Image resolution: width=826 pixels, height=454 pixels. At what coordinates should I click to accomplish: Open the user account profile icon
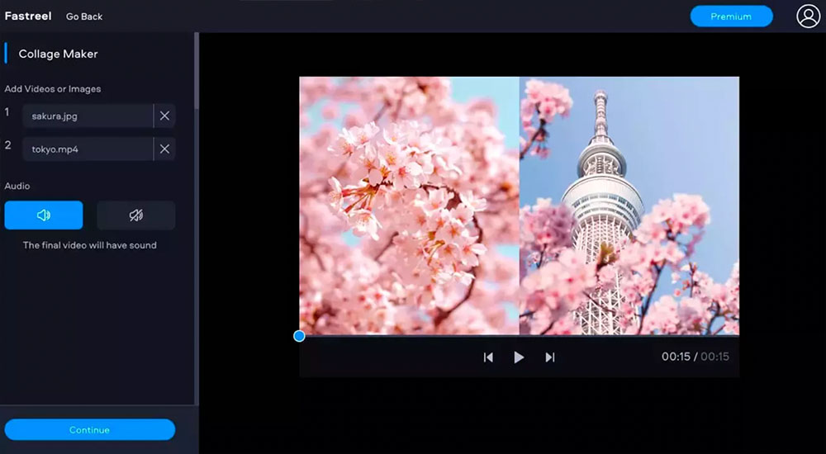pyautogui.click(x=808, y=17)
